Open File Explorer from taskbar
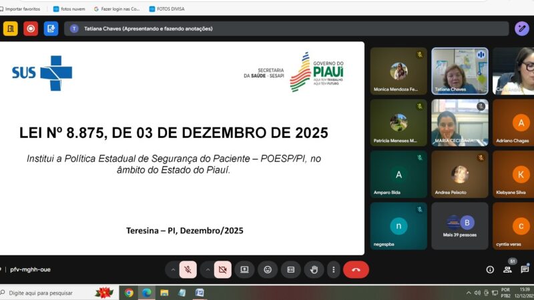 164,293
